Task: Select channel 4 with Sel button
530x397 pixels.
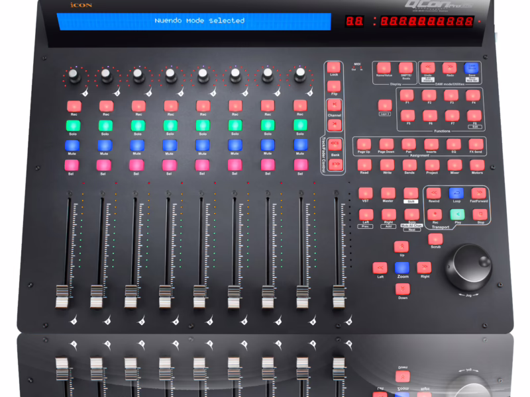Action: [170, 165]
